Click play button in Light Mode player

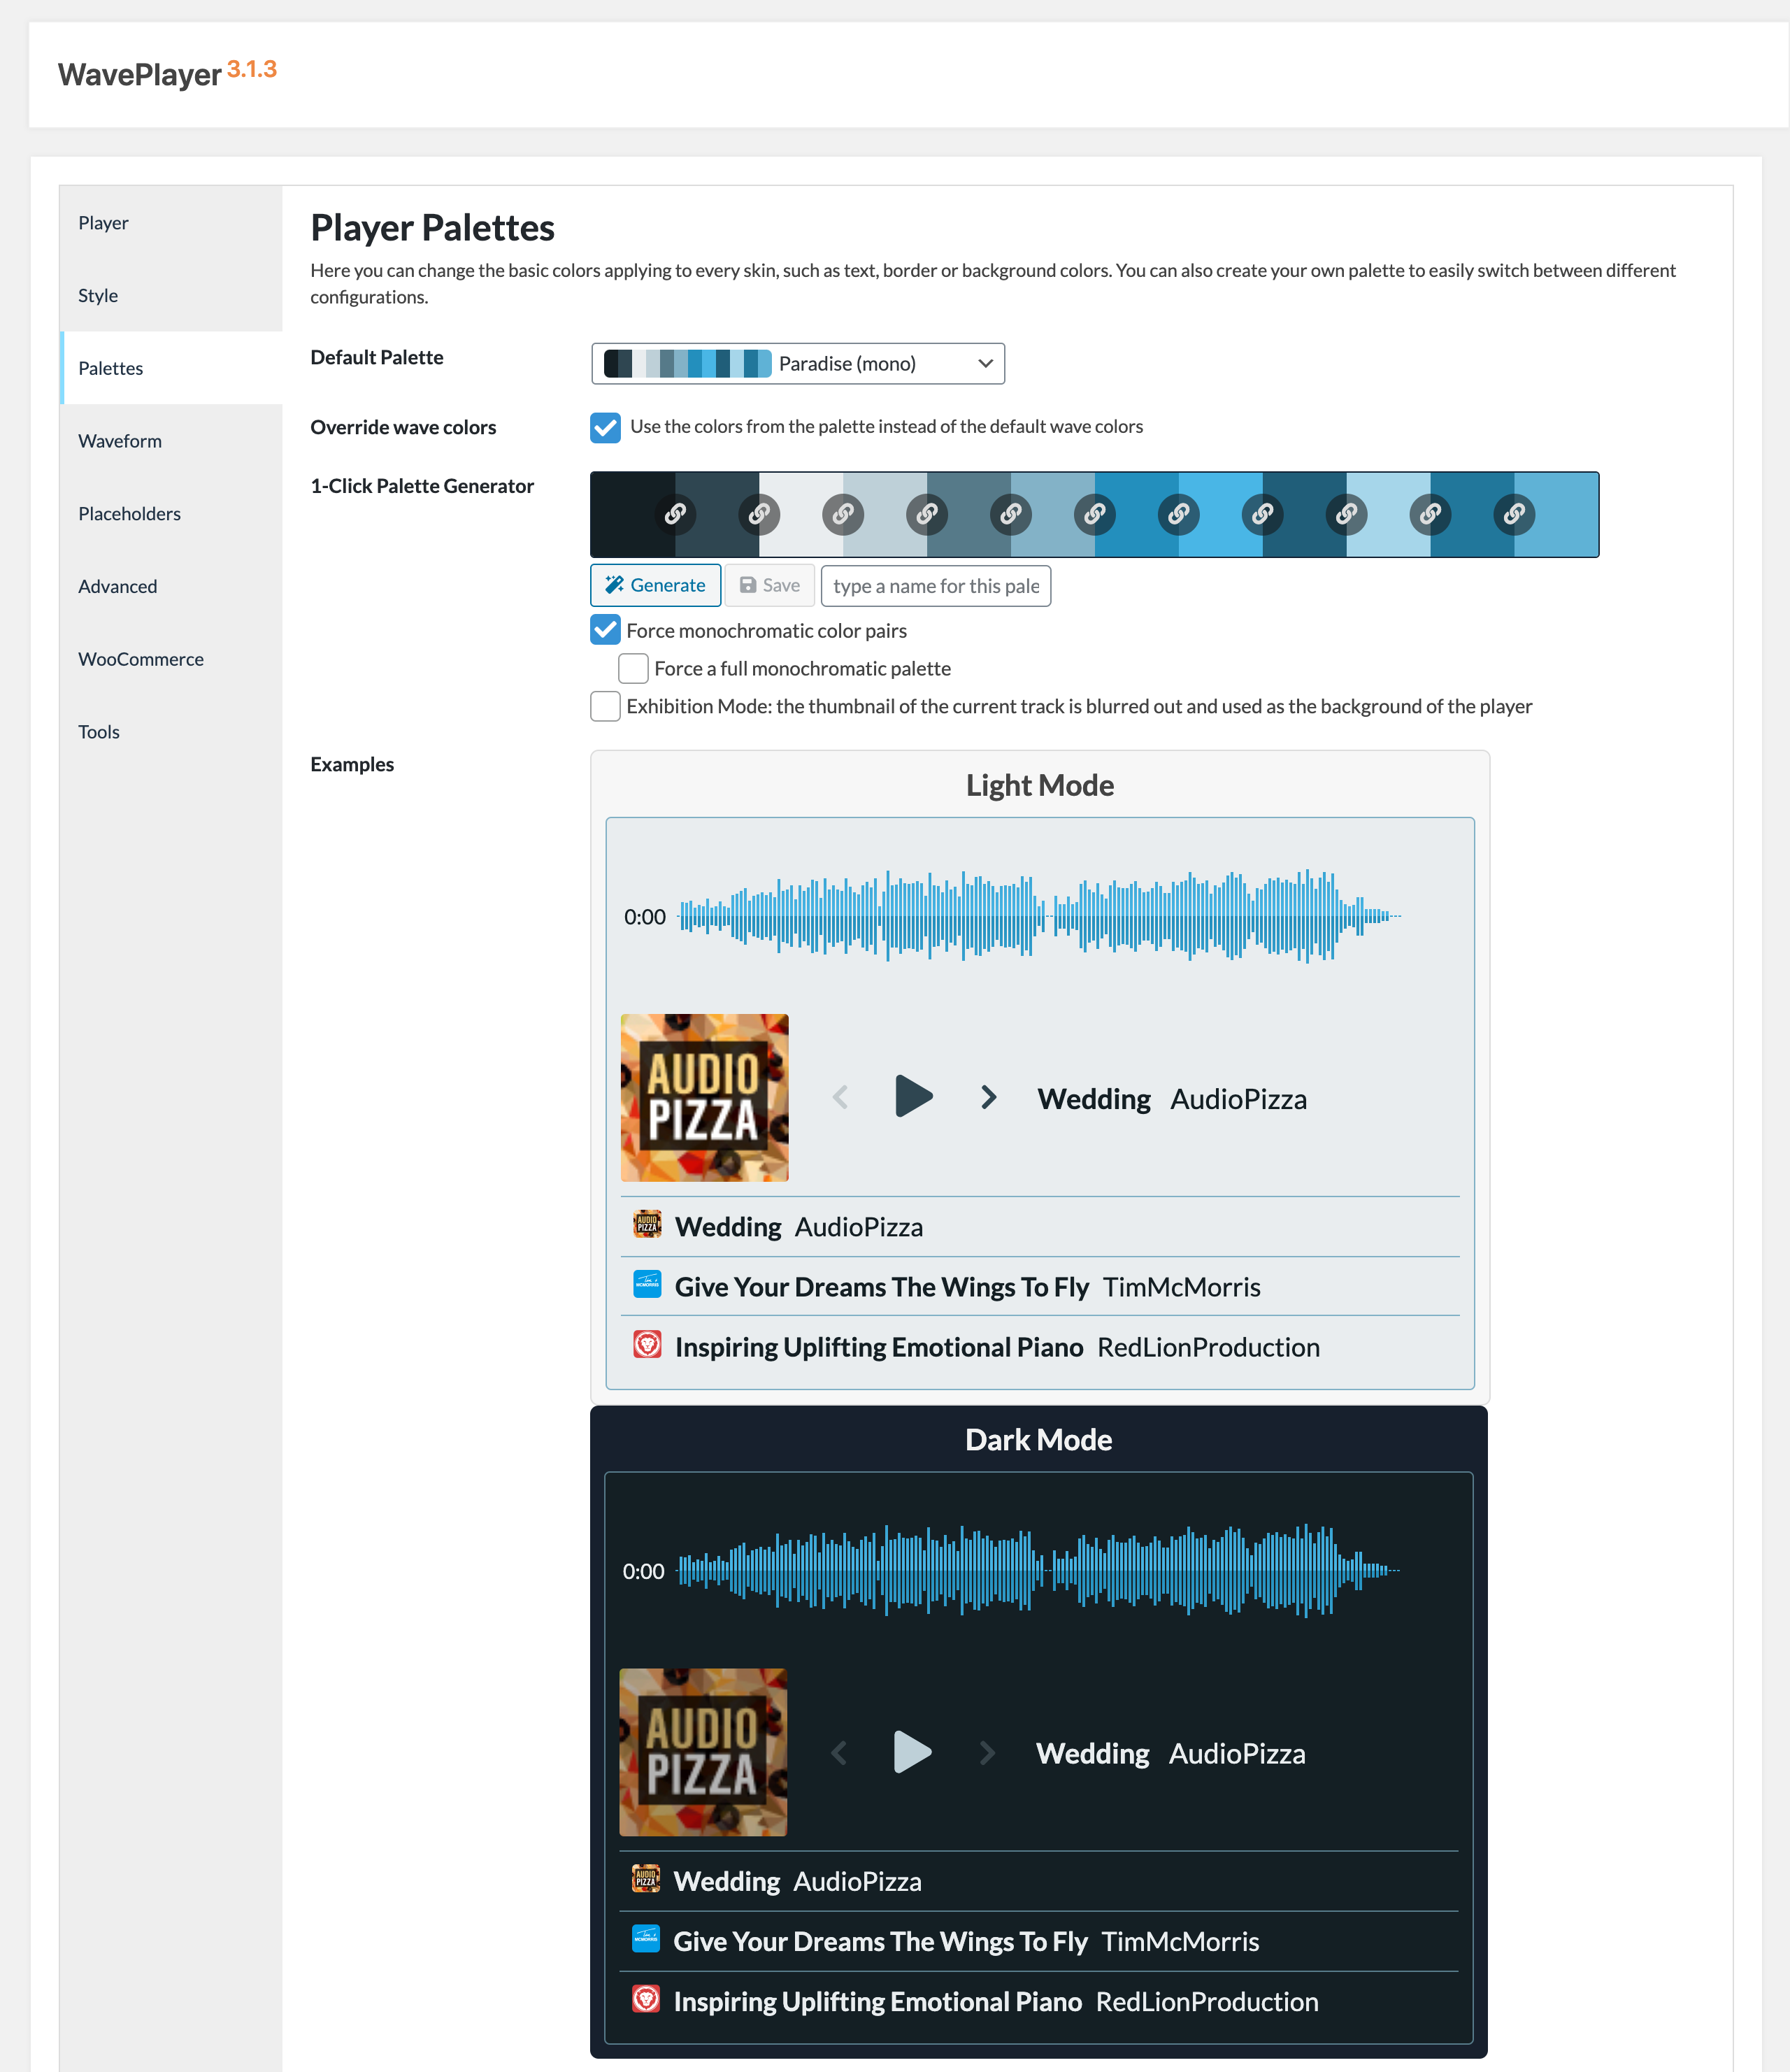click(913, 1097)
